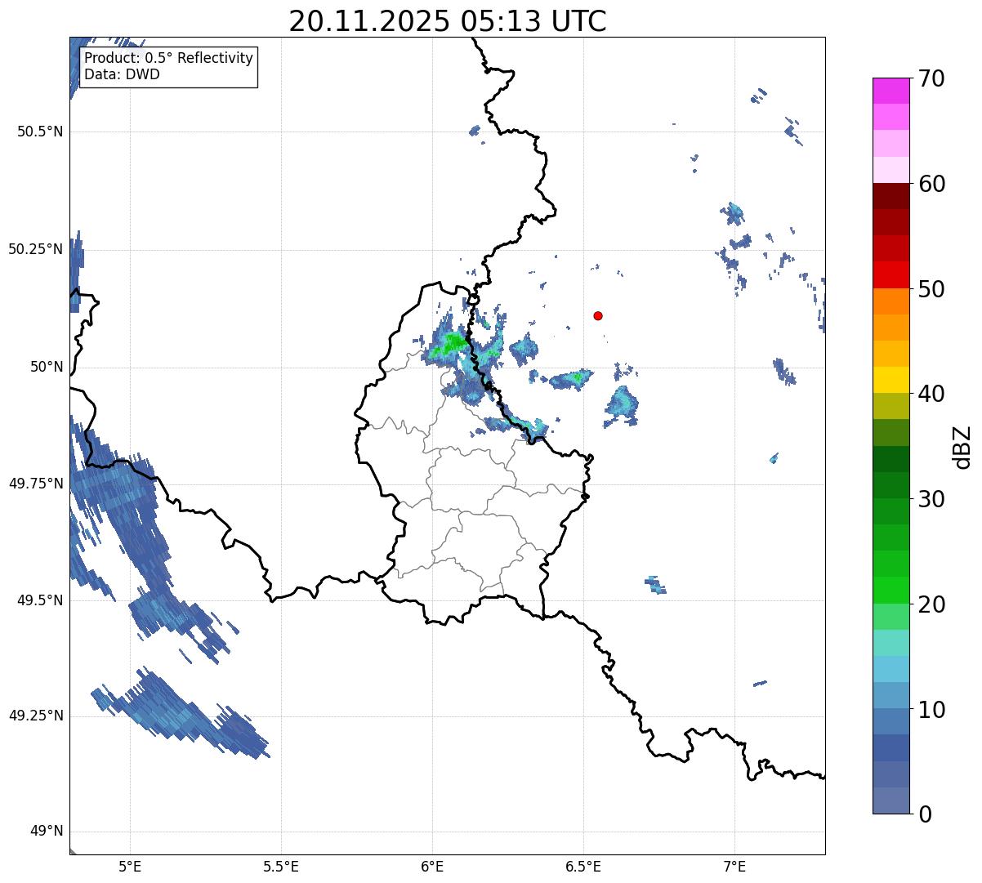Click 'Data: DWD' text
Image resolution: width=982 pixels, height=883 pixels.
click(122, 74)
